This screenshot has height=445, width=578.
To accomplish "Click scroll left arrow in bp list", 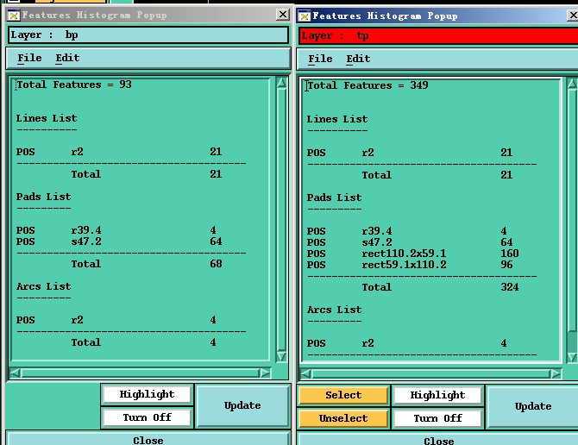I will pos(16,373).
